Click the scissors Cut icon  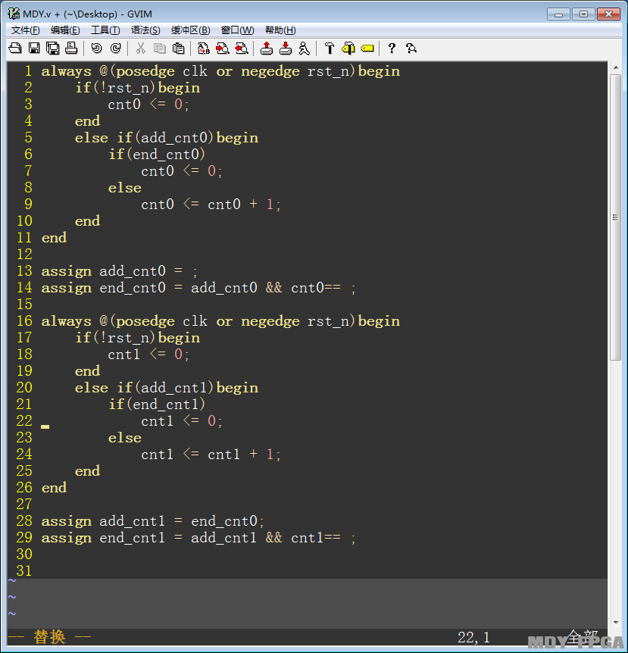click(141, 48)
